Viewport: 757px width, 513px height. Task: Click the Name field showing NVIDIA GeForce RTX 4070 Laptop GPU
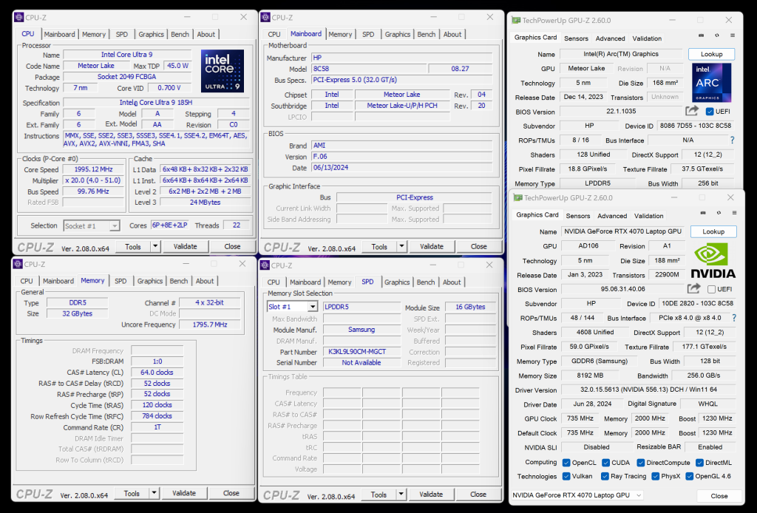tap(622, 231)
